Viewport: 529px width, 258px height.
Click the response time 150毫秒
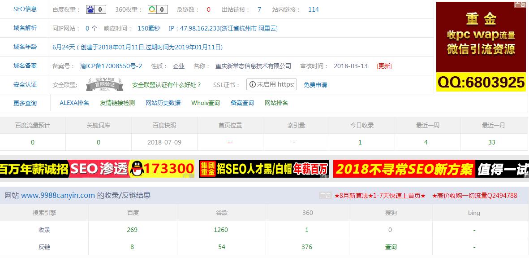coord(149,28)
